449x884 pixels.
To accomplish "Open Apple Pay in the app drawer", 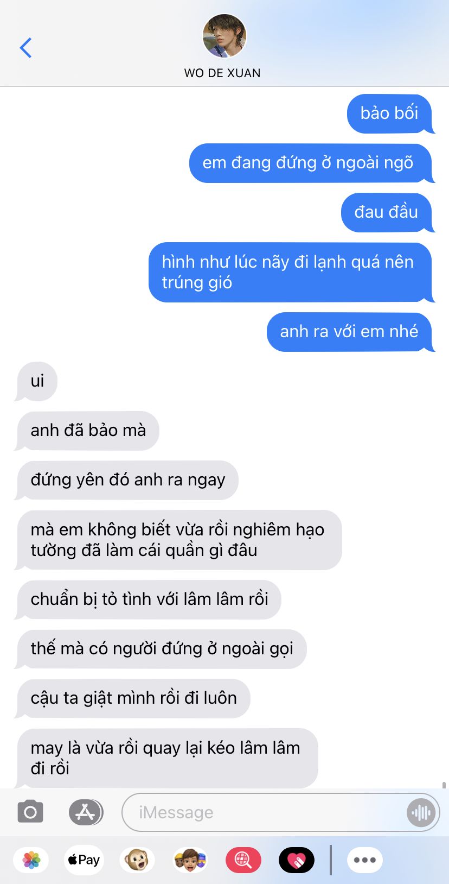I will point(84,860).
